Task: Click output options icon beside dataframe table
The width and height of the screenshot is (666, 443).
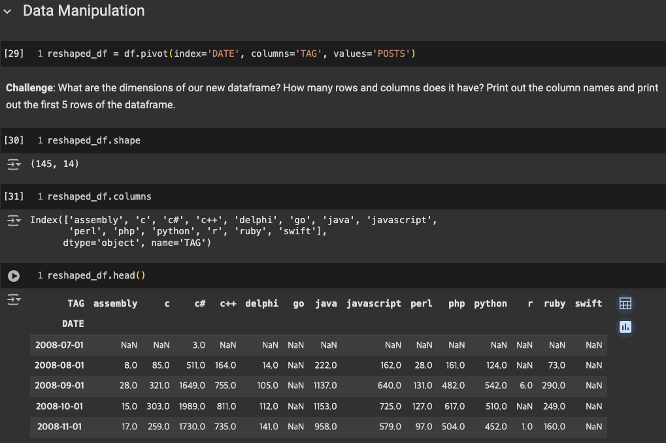Action: point(13,299)
